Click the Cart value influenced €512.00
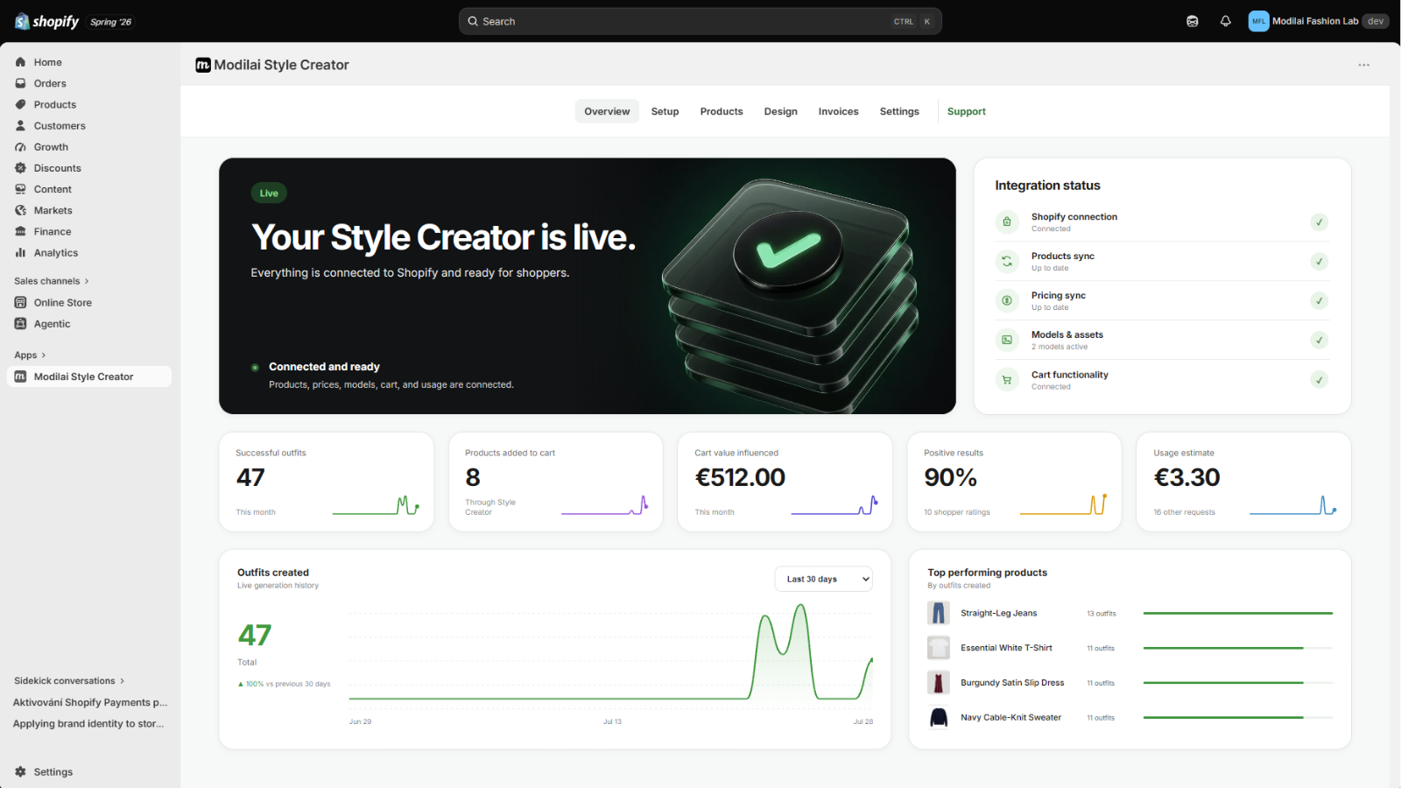Image resolution: width=1401 pixels, height=788 pixels. click(740, 477)
